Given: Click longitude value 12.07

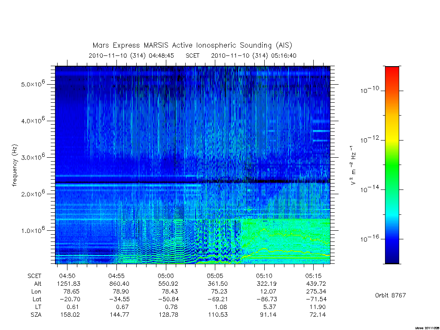Looking at the screenshot, I should tap(269, 291).
